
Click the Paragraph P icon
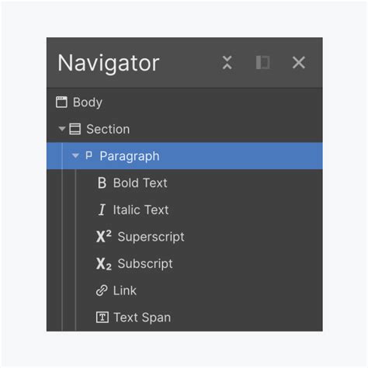click(x=89, y=155)
